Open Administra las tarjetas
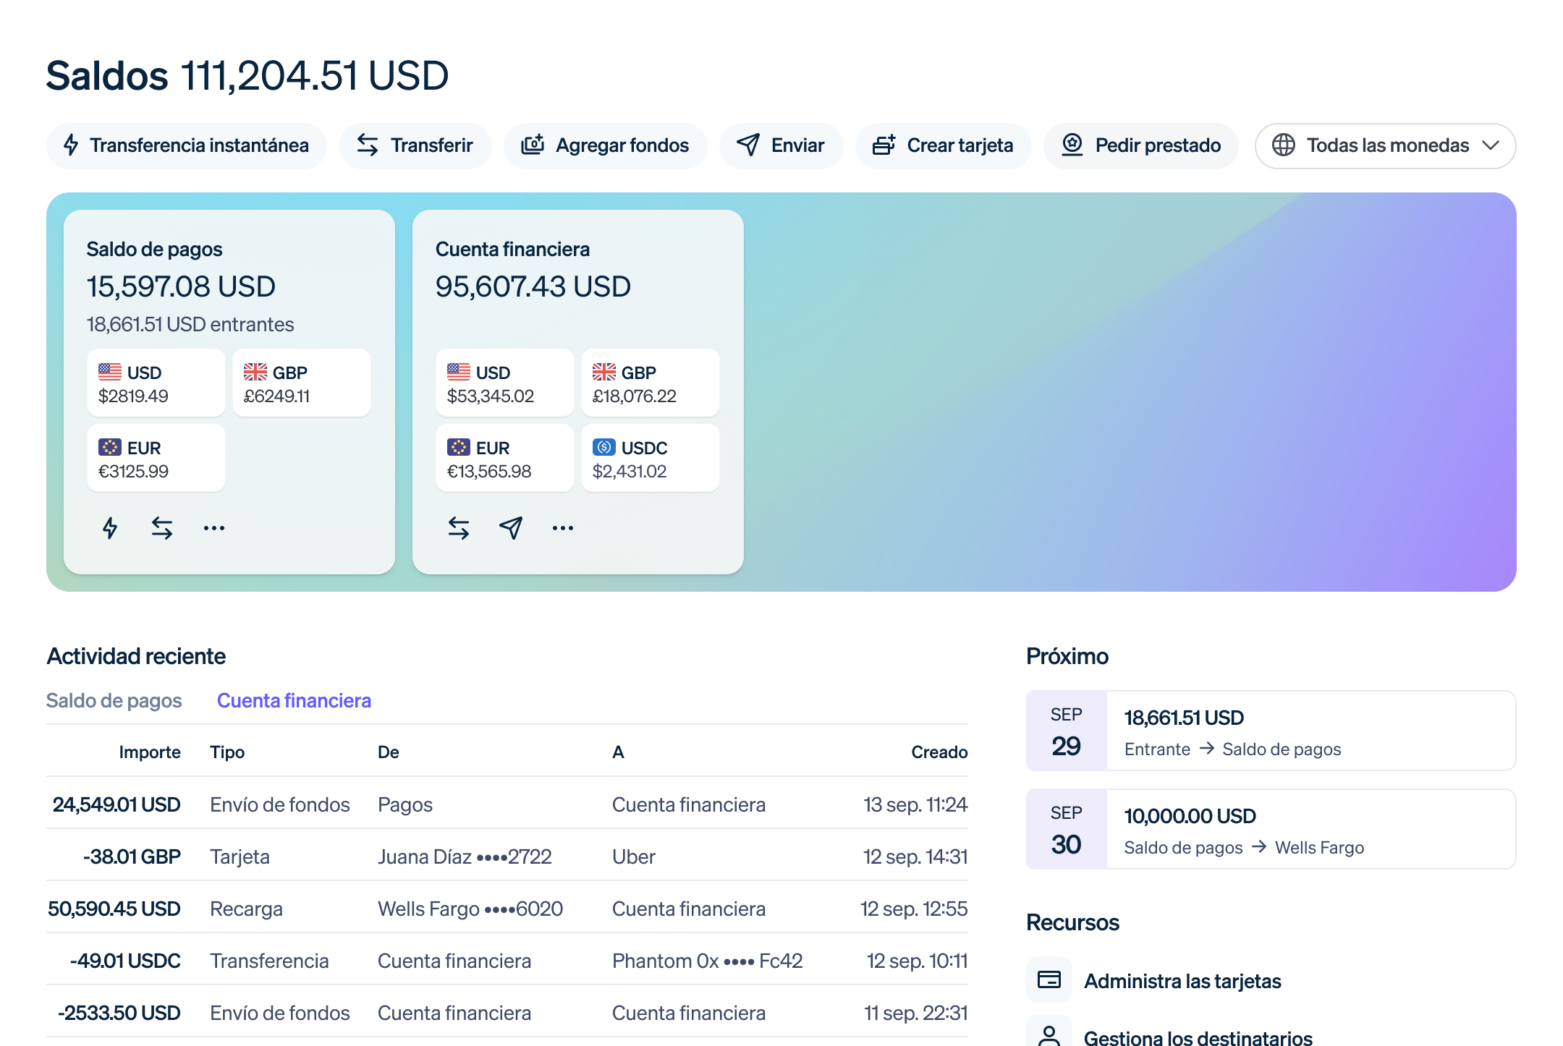Image resolution: width=1563 pixels, height=1046 pixels. pos(1182,981)
